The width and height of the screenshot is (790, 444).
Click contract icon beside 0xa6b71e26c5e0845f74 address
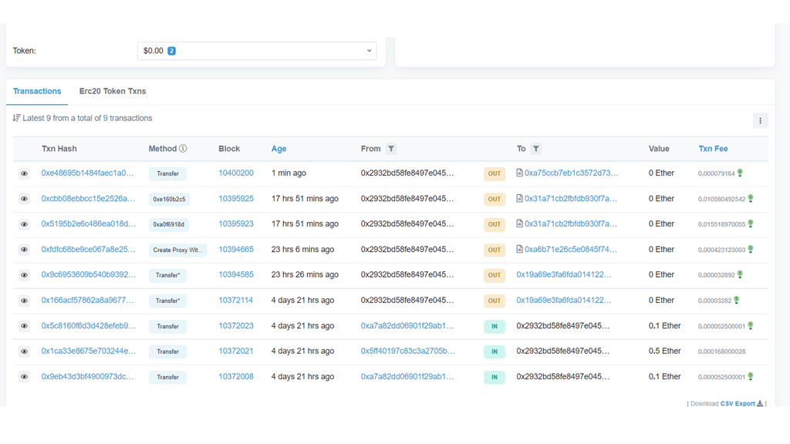tap(520, 250)
